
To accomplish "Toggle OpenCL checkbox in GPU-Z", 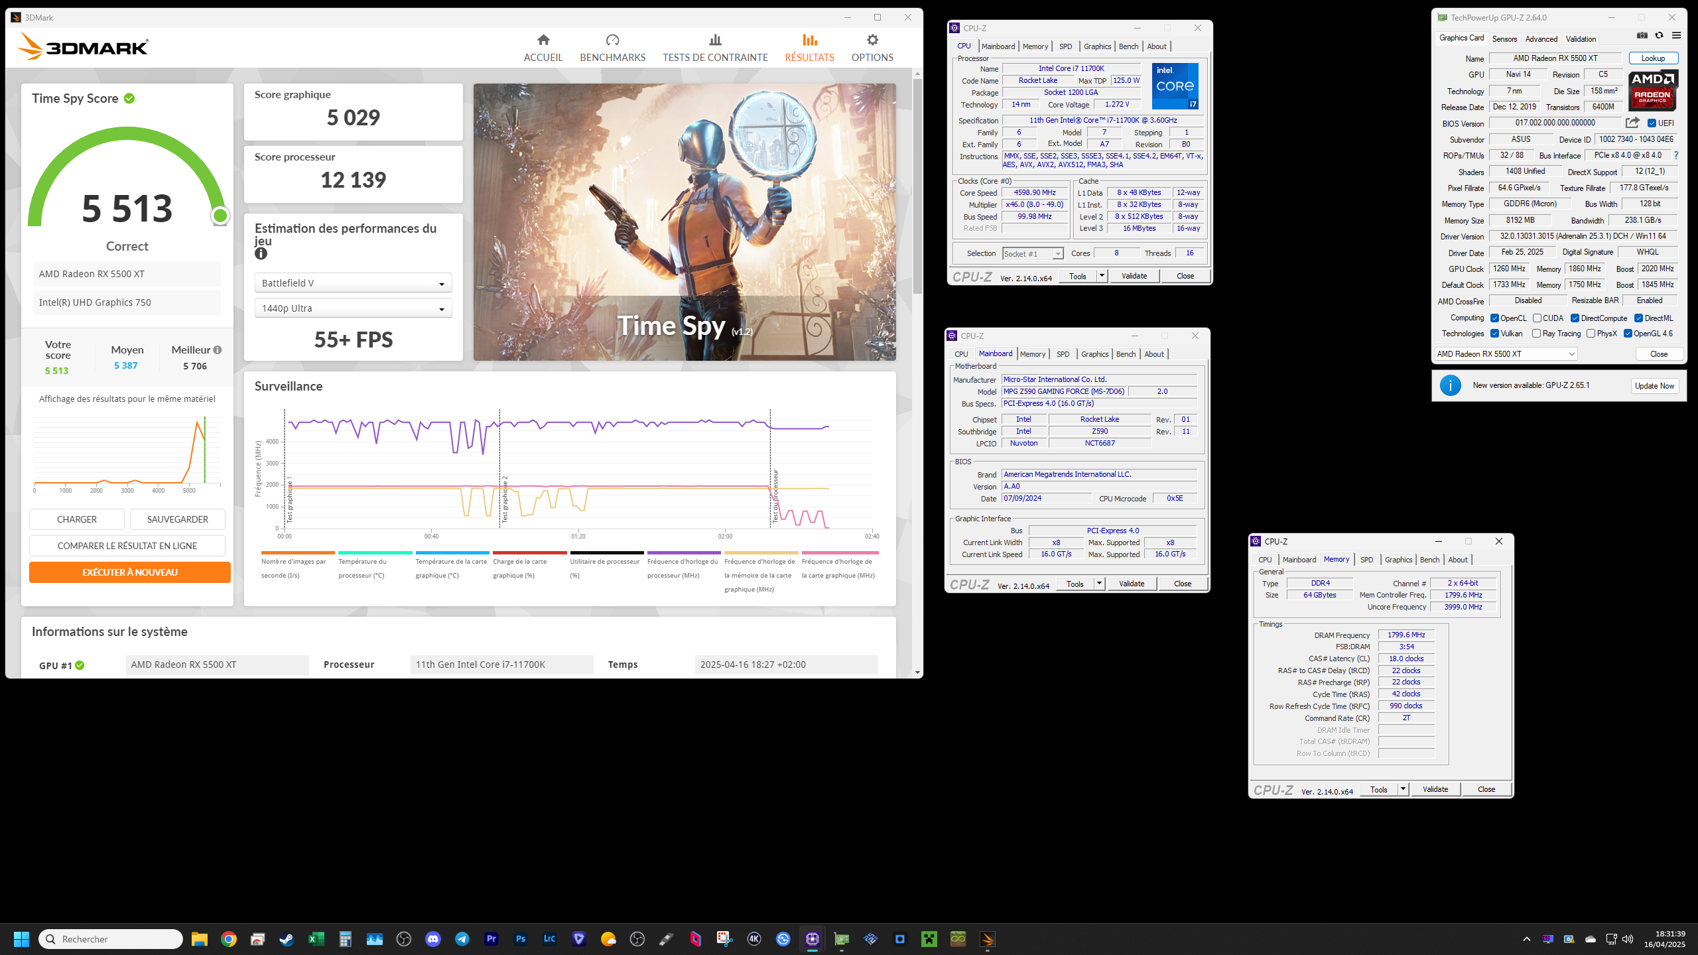I will (x=1495, y=318).
